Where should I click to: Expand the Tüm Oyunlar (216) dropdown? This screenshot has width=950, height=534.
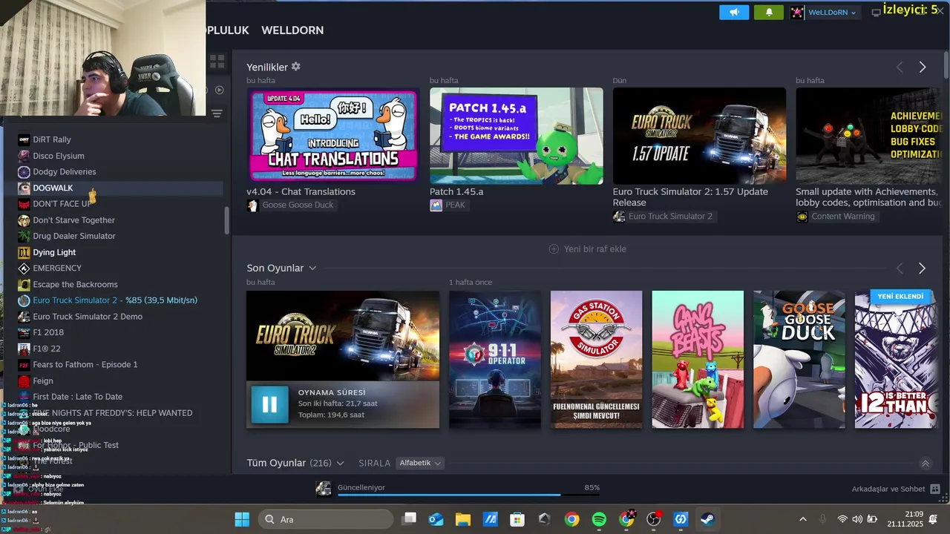pos(341,463)
